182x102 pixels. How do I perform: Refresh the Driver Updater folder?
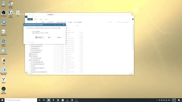(x=111, y=22)
